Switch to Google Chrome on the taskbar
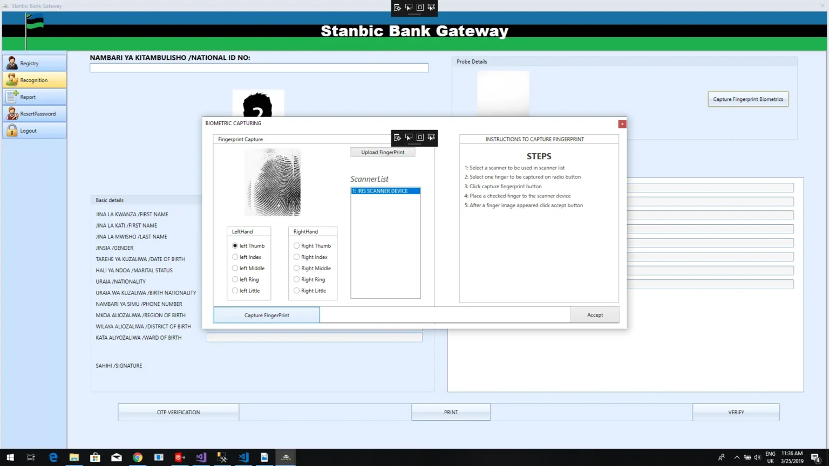The height and width of the screenshot is (466, 829). [138, 457]
